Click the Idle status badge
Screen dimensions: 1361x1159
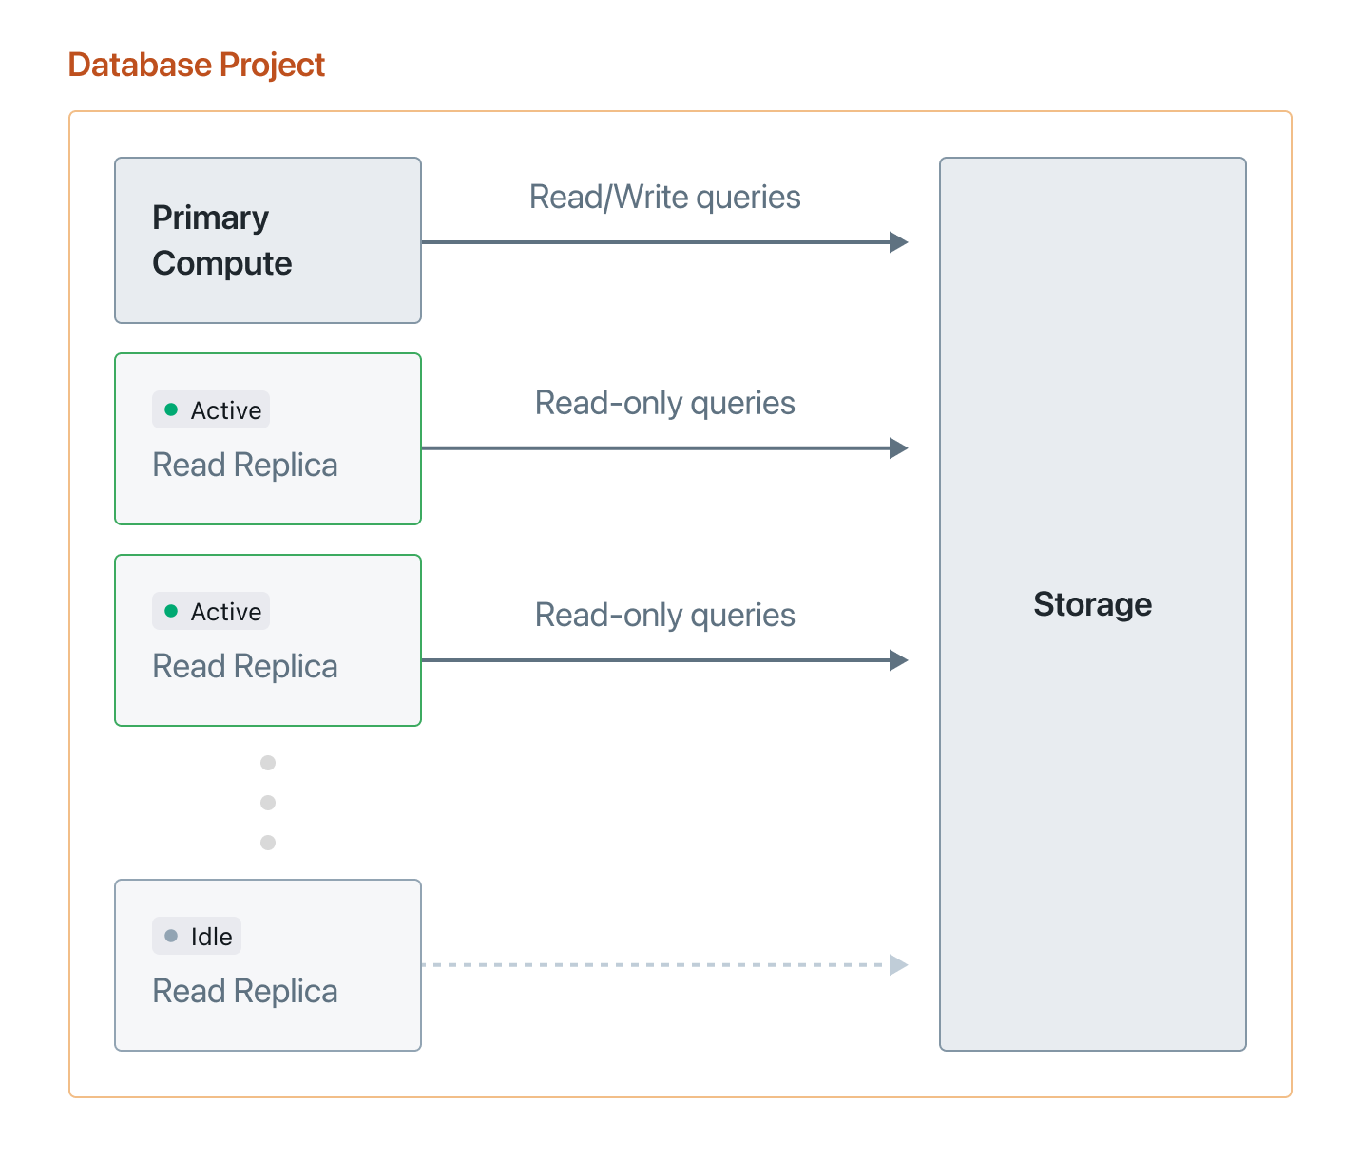coord(197,937)
